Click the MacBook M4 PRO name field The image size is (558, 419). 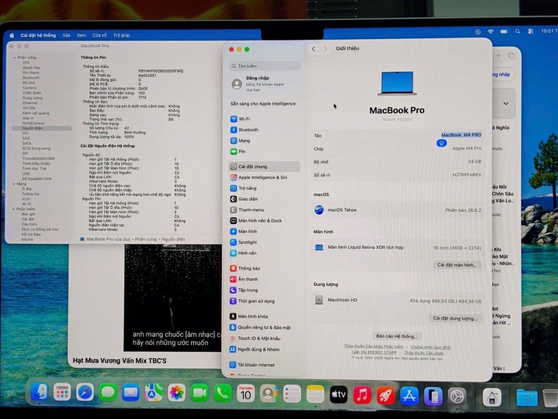click(461, 135)
